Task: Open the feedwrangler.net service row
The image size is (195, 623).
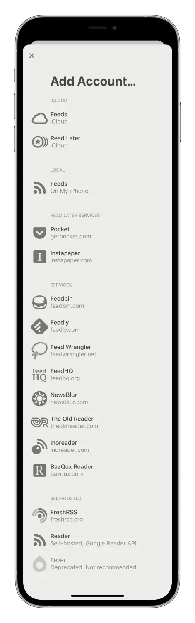Action: tap(97, 351)
